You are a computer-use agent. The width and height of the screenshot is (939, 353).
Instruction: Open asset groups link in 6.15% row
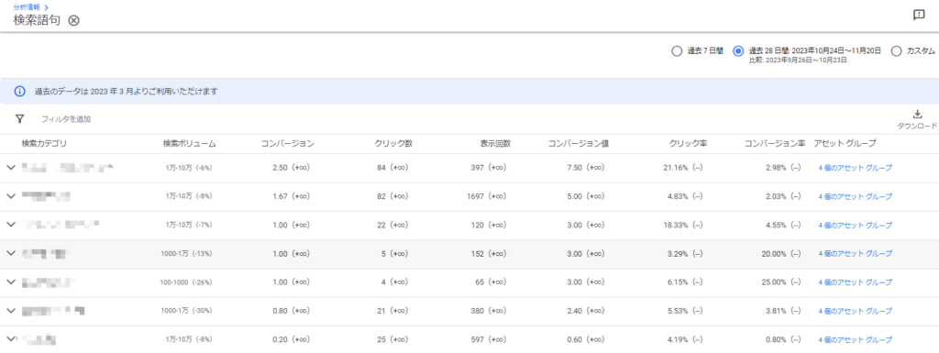point(856,282)
